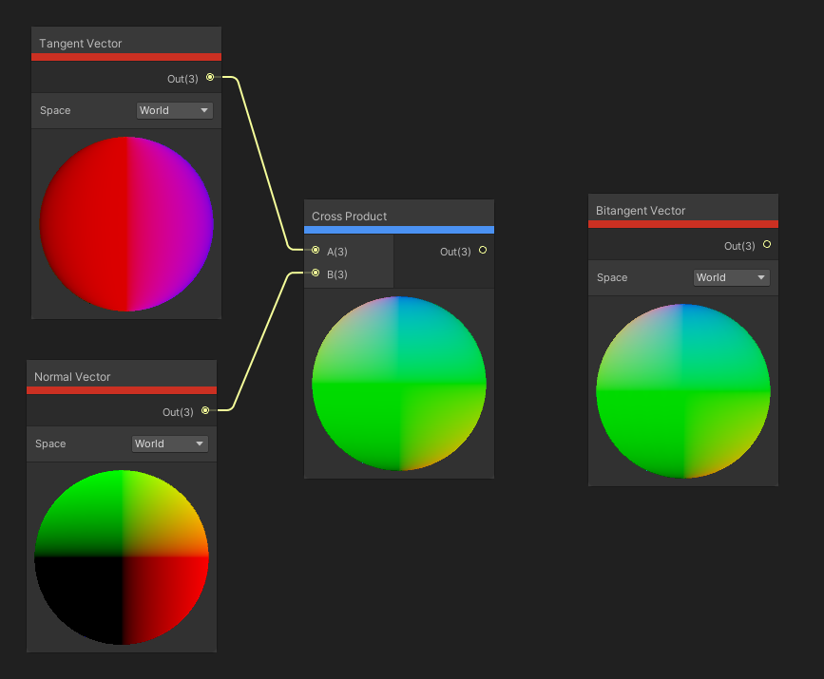Select the Bitangent Vector node header
This screenshot has height=679, width=824.
(641, 211)
